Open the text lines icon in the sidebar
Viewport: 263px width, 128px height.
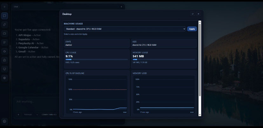point(4,43)
